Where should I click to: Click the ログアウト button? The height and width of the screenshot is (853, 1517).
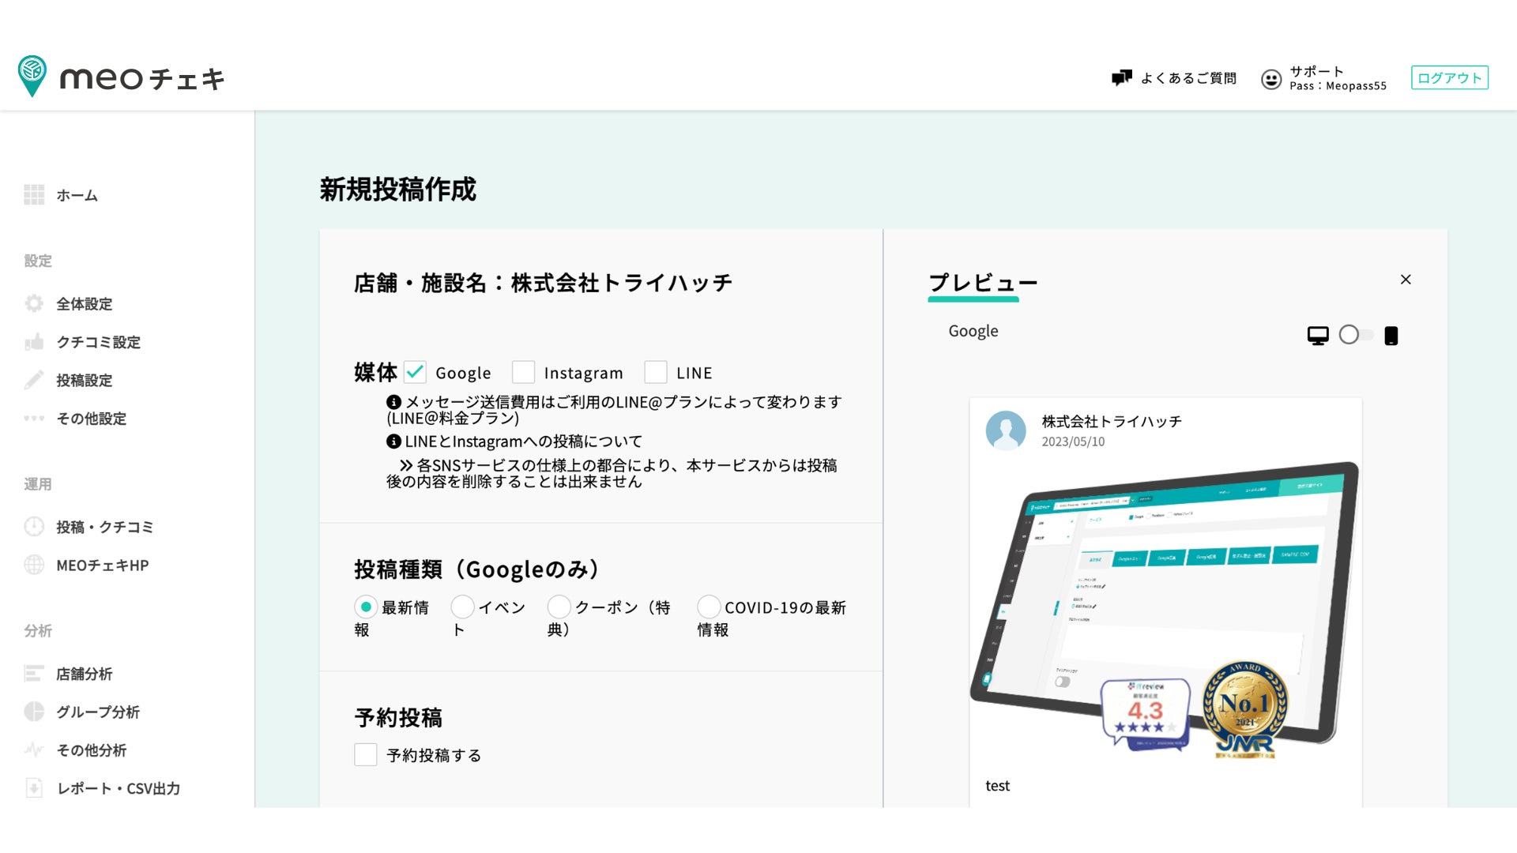tap(1449, 77)
